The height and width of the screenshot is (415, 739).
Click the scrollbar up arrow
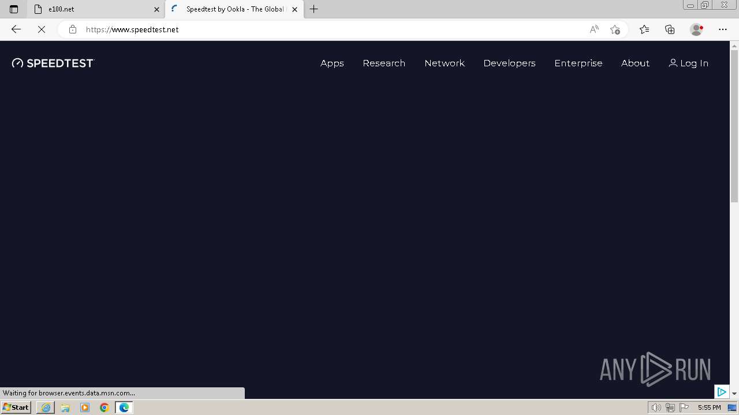[734, 46]
